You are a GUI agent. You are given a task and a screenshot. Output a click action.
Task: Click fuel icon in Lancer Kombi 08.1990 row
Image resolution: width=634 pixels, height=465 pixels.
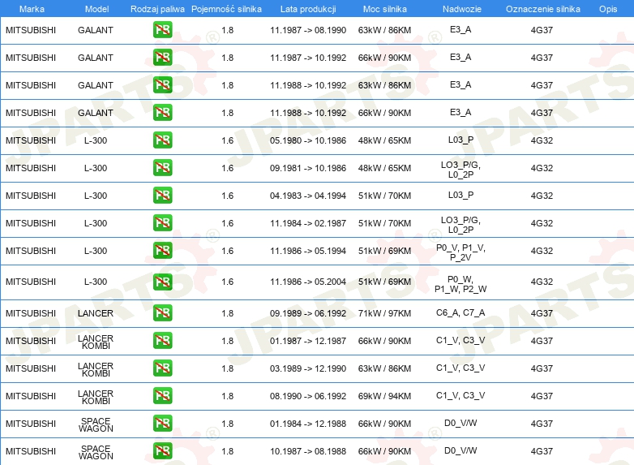click(x=162, y=395)
